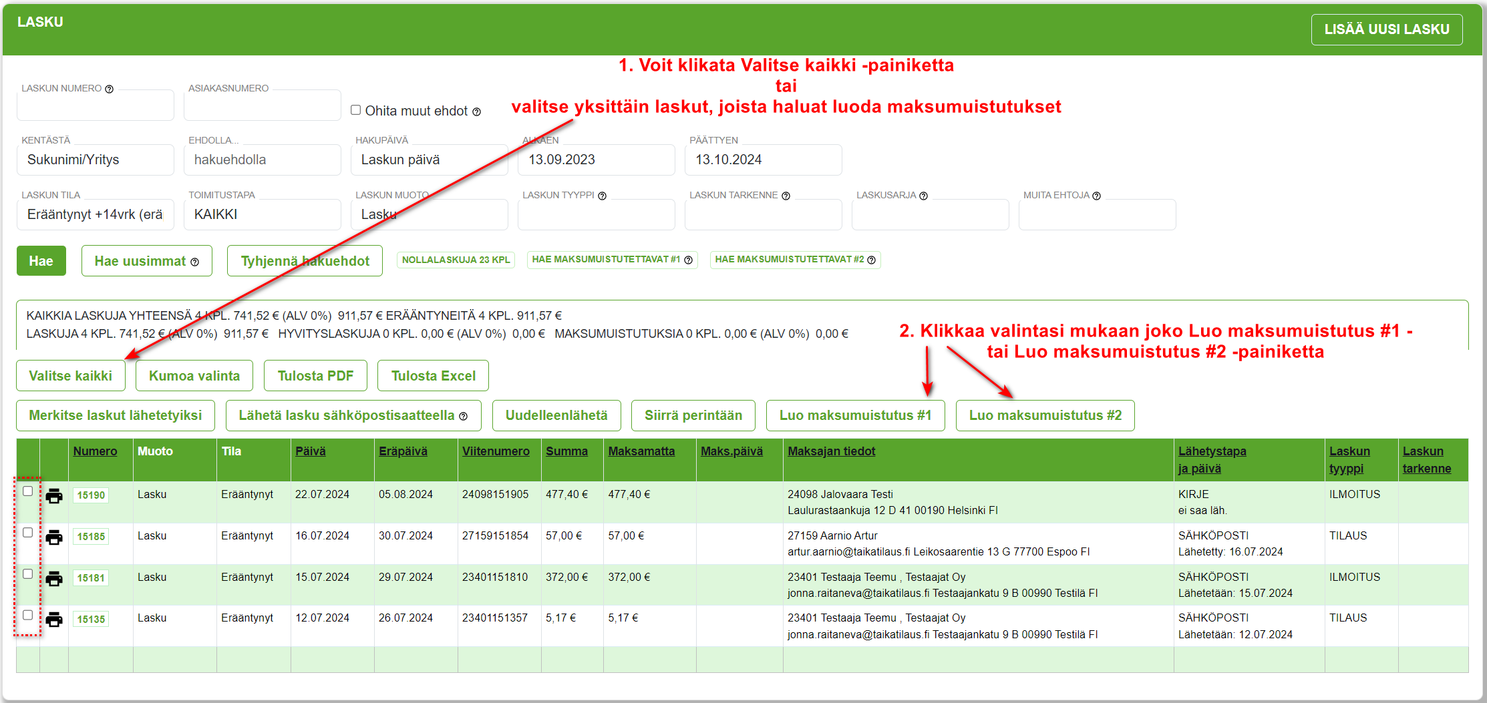Viewport: 1487px width, 703px height.
Task: Click the Lisää uusi lasku button
Action: 1387,30
